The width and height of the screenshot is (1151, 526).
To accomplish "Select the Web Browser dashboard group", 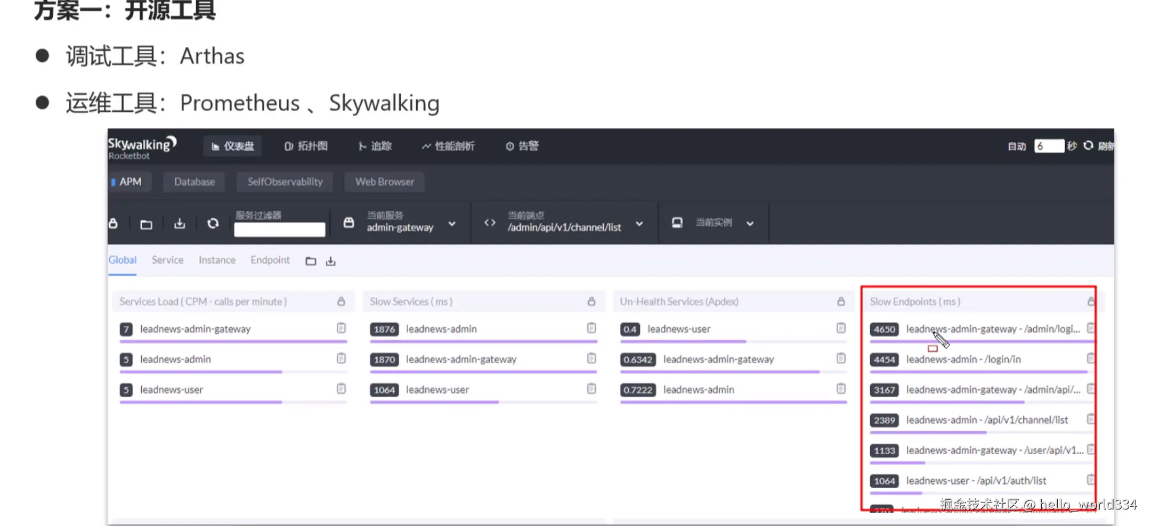I will (x=385, y=182).
